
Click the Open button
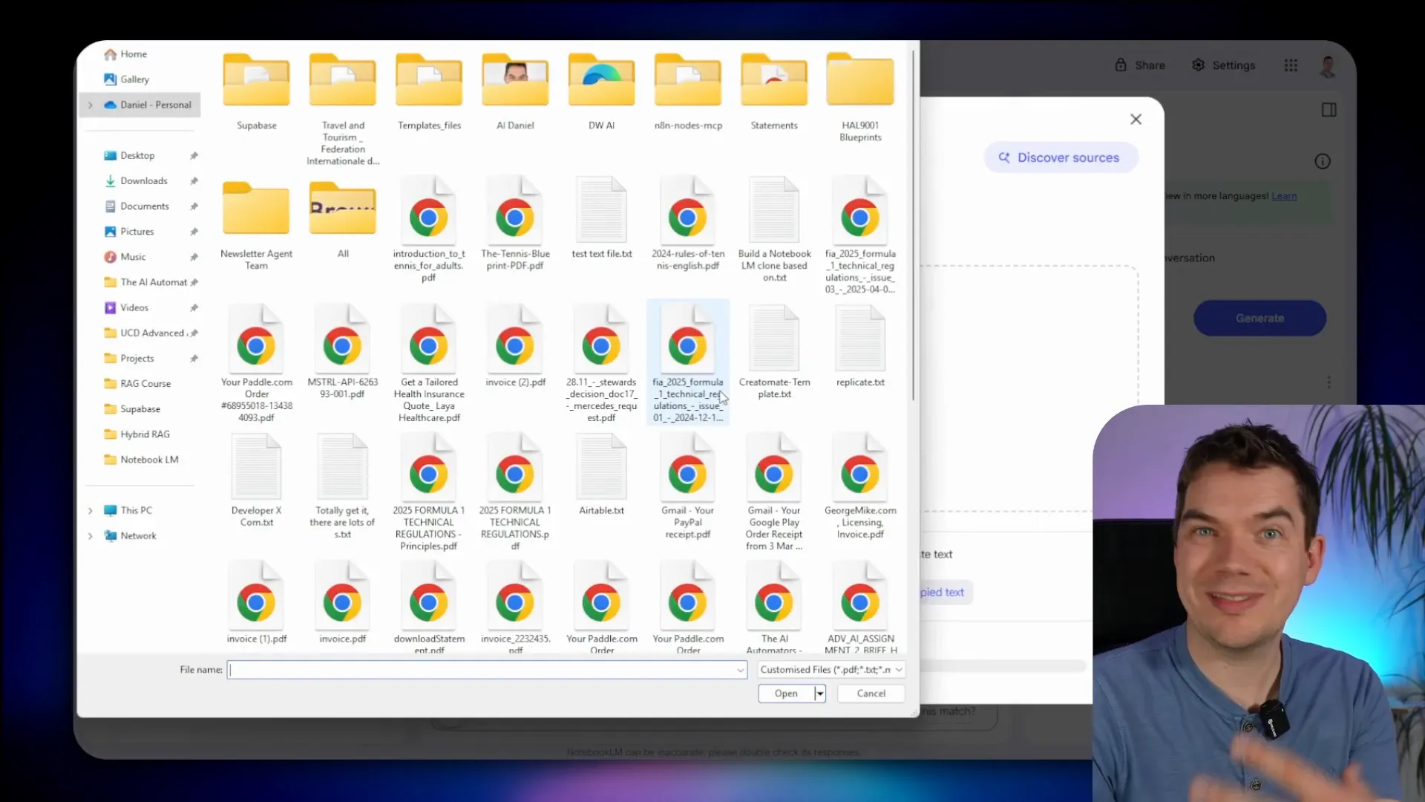tap(786, 694)
